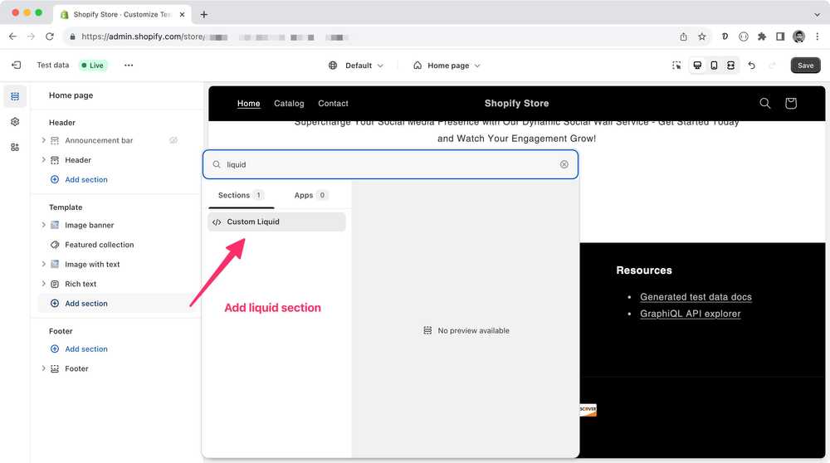Screen dimensions: 830x463
Task: Click the No preview available text
Action: 473,331
